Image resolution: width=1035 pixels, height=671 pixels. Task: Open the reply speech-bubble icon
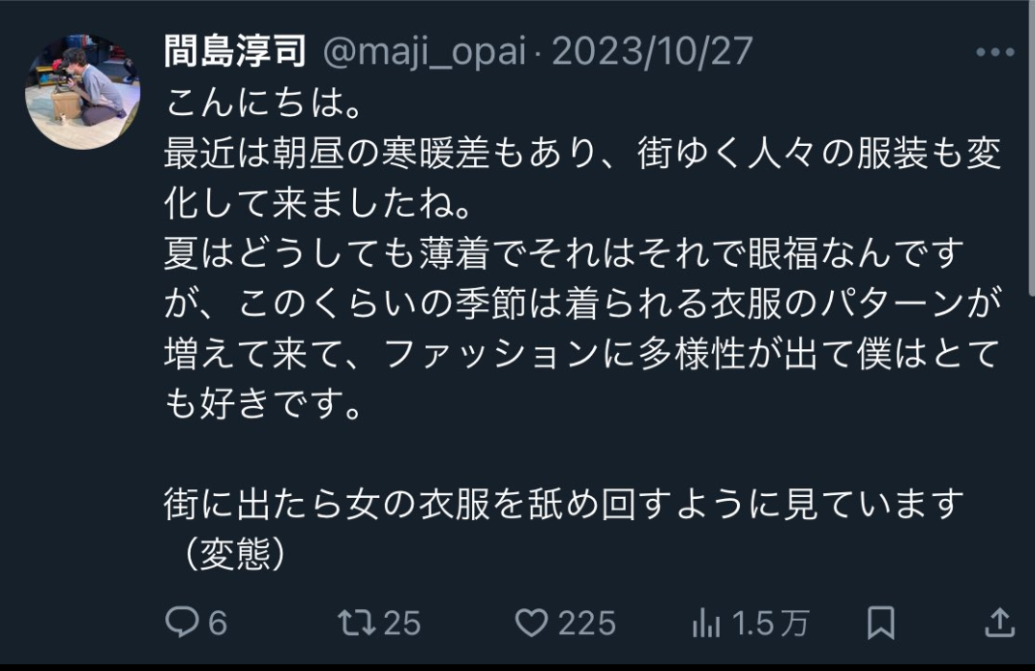click(x=182, y=623)
